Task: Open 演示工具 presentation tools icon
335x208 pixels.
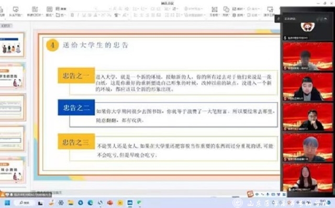Action: (x=270, y=9)
